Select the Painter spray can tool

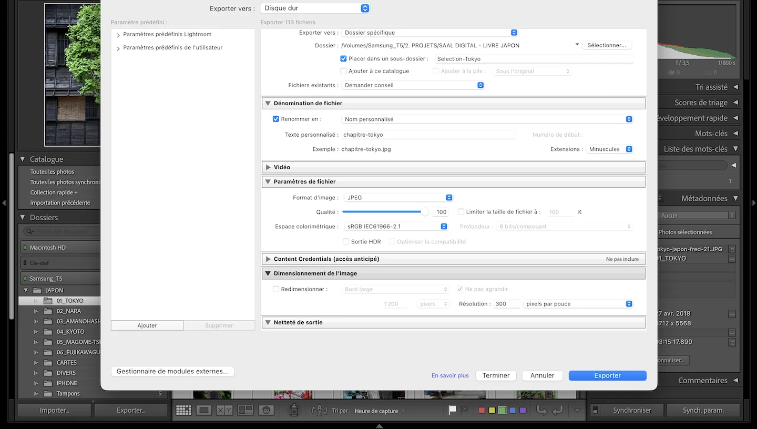tap(294, 410)
